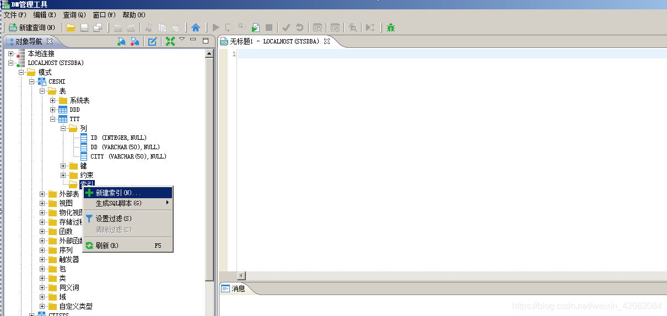The height and width of the screenshot is (316, 667).
Task: Switch to the 消息 tab
Action: click(233, 288)
